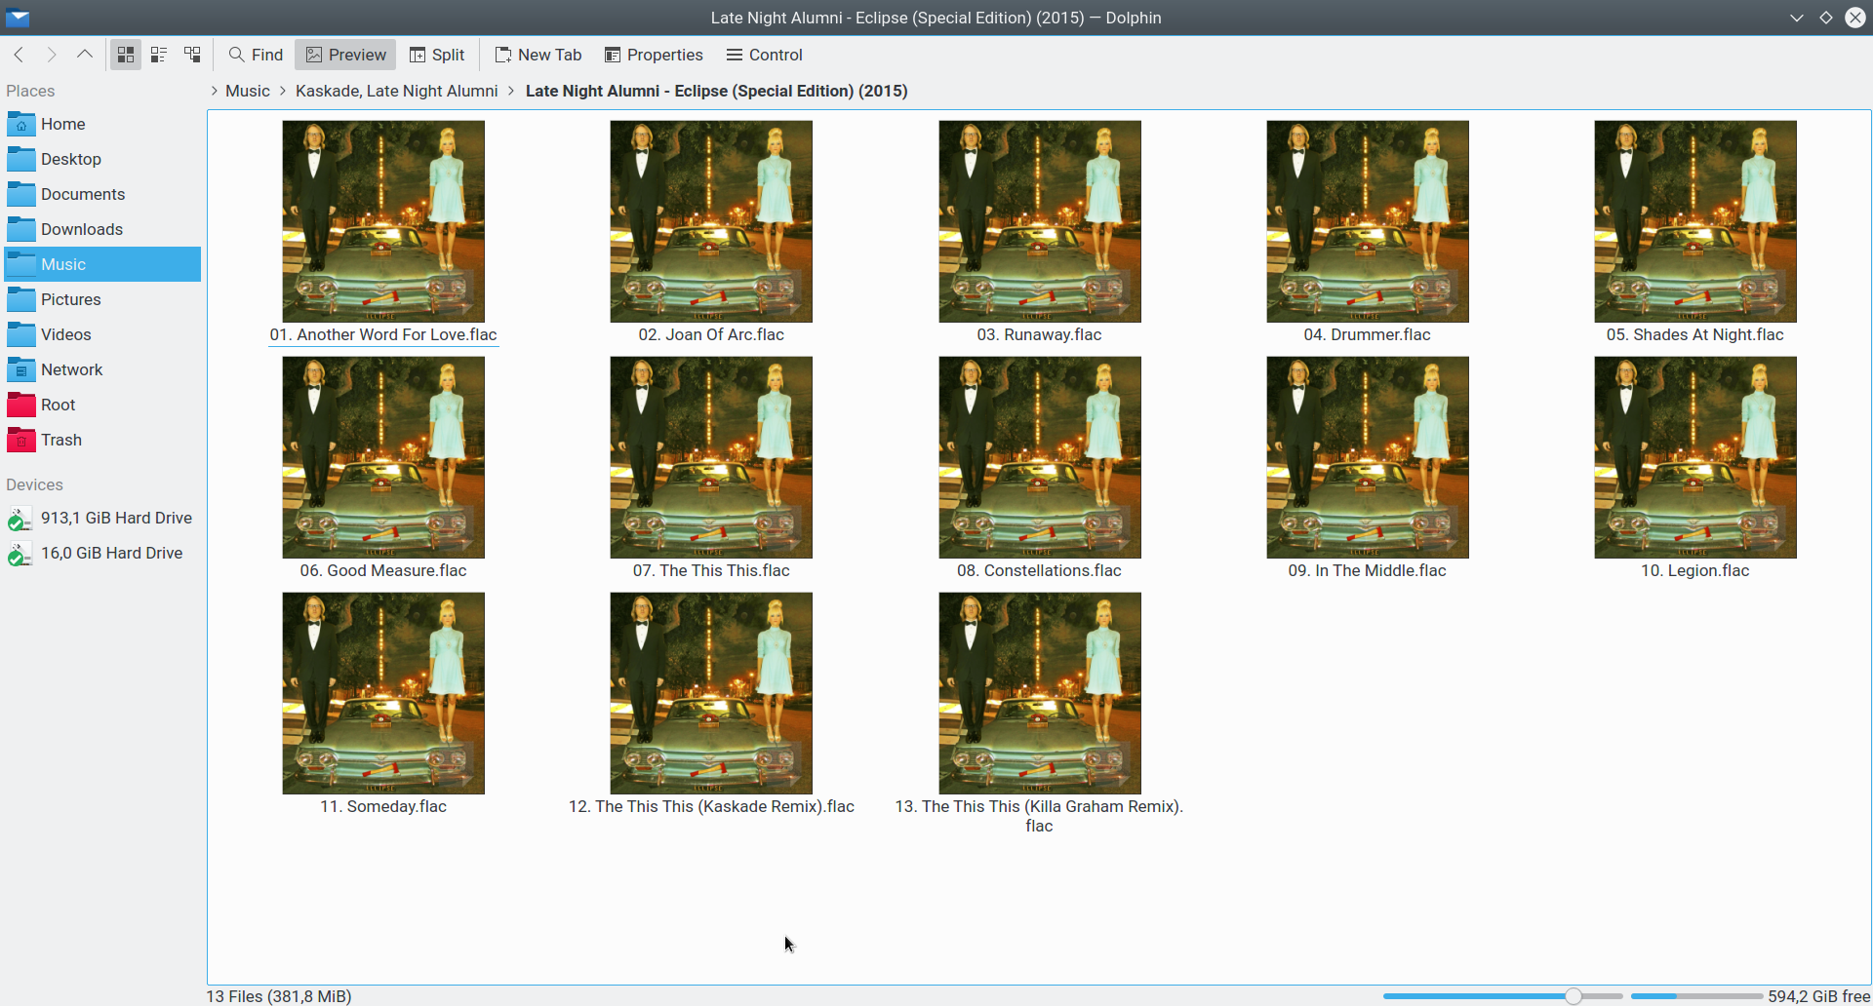Open Desktop in Places

(102, 159)
